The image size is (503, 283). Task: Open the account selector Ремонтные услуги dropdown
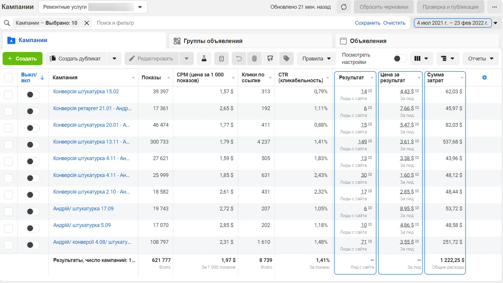93,7
